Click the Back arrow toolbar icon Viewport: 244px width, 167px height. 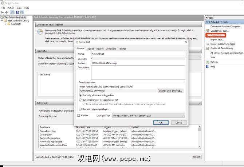[2, 12]
